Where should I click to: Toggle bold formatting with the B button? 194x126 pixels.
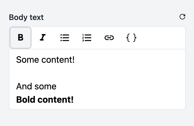click(x=21, y=38)
